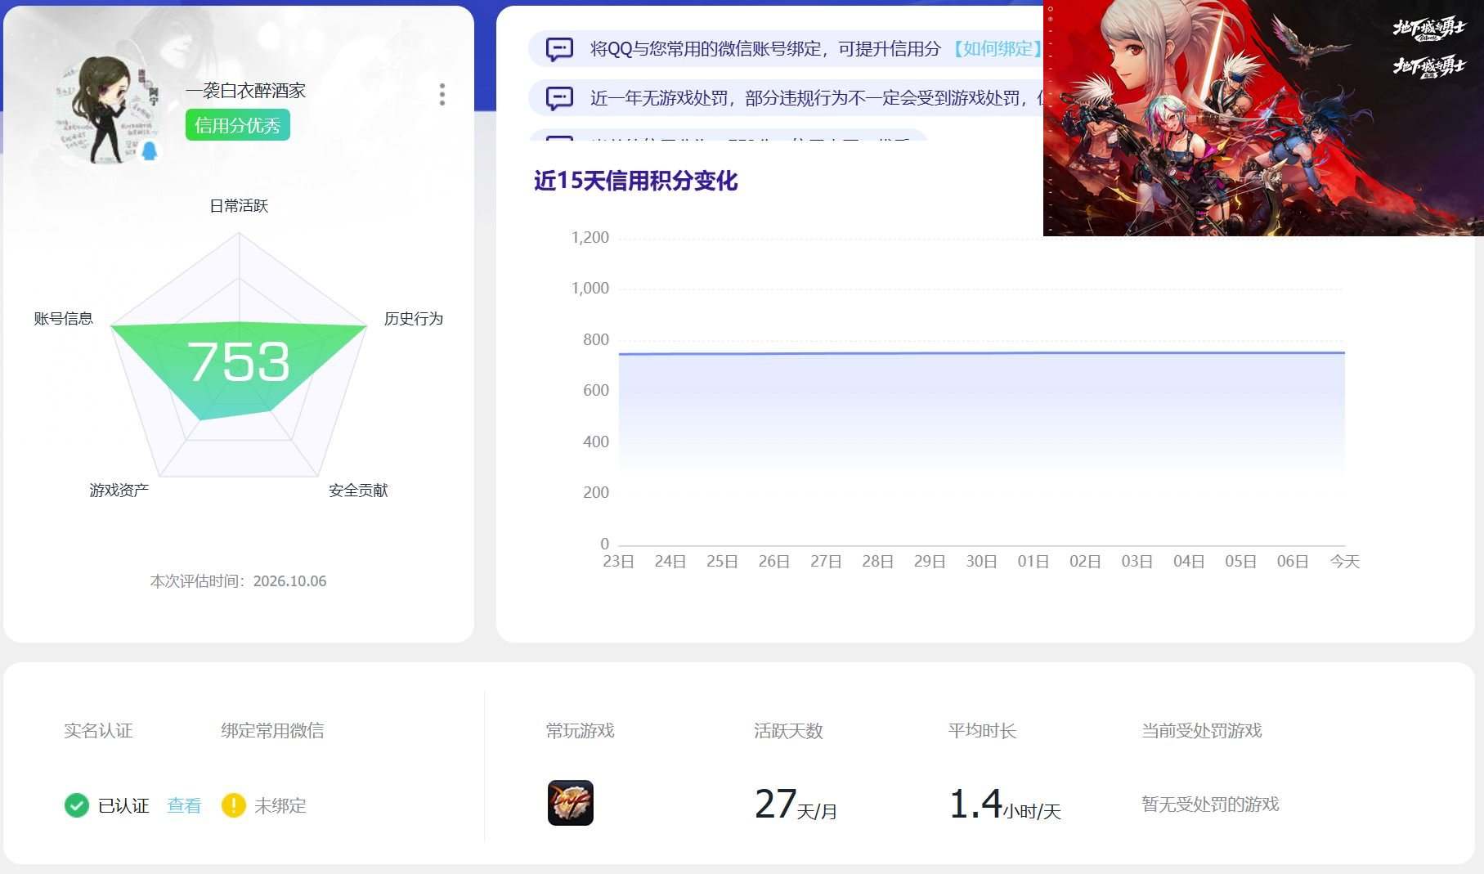Click the 今天 point on the chart axis

pyautogui.click(x=1345, y=562)
